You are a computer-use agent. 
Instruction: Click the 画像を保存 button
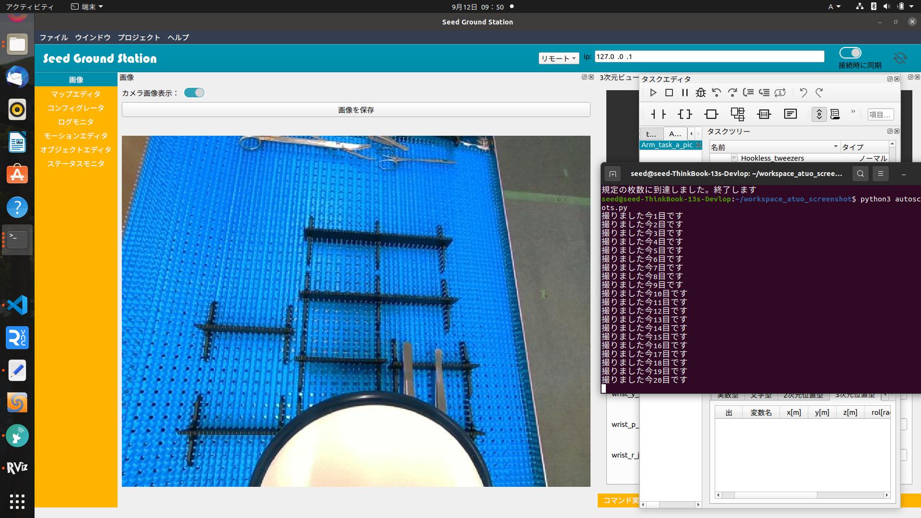(356, 110)
